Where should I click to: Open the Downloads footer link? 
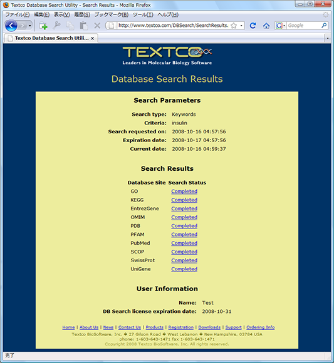(209, 327)
